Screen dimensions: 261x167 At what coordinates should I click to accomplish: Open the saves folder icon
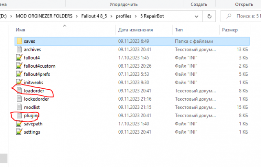point(19,41)
